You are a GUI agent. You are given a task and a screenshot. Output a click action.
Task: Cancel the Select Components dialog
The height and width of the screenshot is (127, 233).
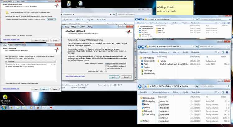pos(55,89)
